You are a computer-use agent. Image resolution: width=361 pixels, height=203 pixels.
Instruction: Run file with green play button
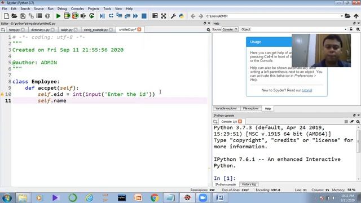pos(59,16)
